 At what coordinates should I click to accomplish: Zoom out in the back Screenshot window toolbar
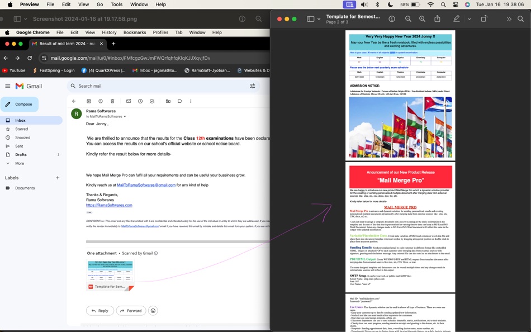click(x=258, y=19)
